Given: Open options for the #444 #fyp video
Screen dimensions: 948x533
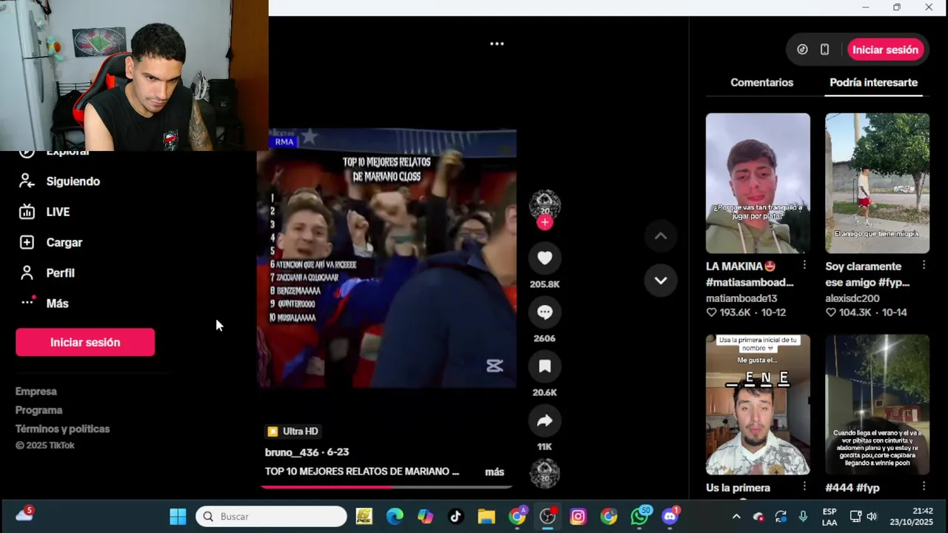Looking at the screenshot, I should click(x=924, y=486).
